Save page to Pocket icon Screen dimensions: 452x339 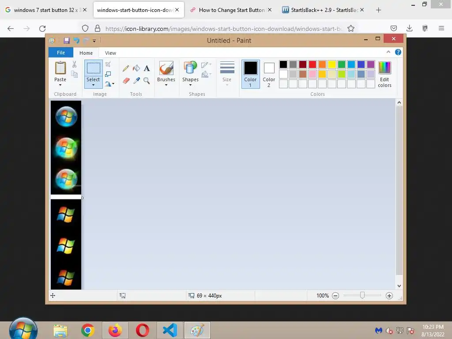tap(393, 28)
